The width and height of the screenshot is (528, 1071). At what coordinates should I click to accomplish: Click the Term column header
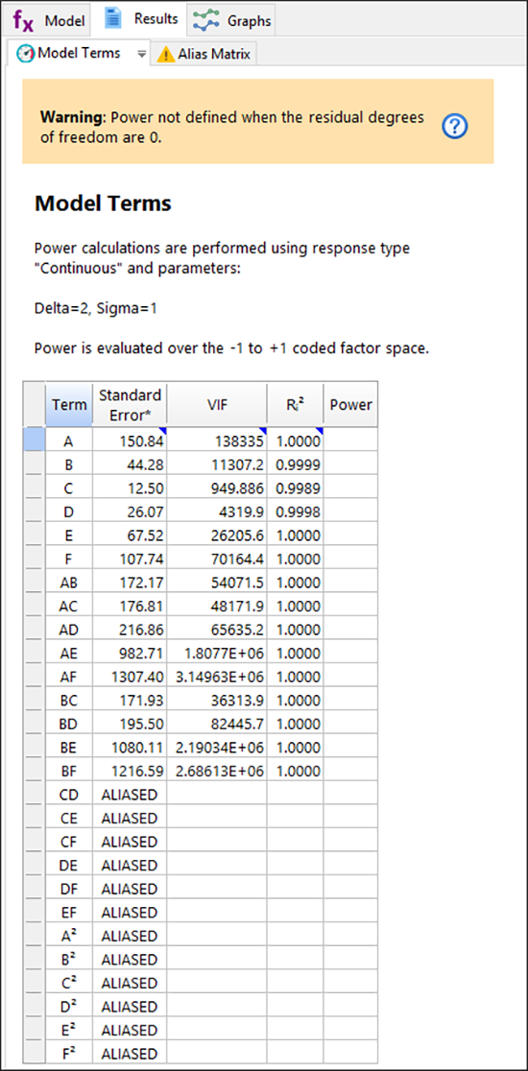point(69,404)
